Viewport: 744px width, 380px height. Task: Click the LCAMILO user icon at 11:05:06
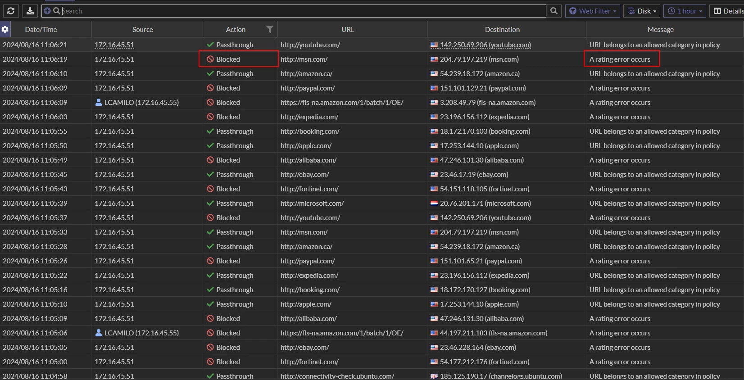point(99,333)
